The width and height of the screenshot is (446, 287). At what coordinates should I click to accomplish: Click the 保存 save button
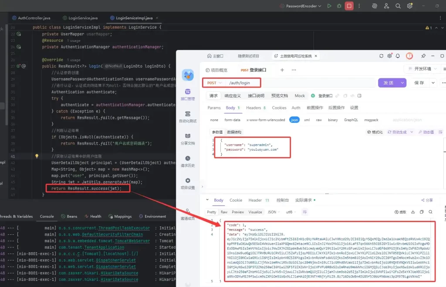[420, 83]
